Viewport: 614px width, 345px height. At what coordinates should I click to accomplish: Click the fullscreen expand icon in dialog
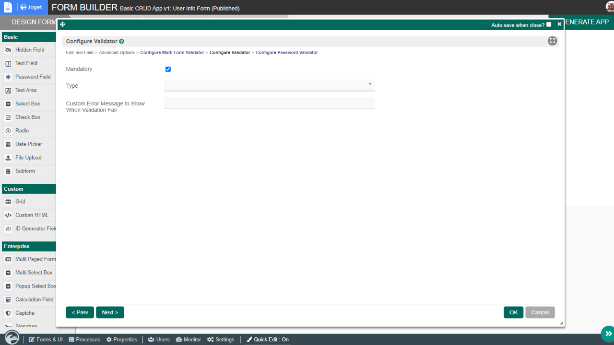click(552, 41)
